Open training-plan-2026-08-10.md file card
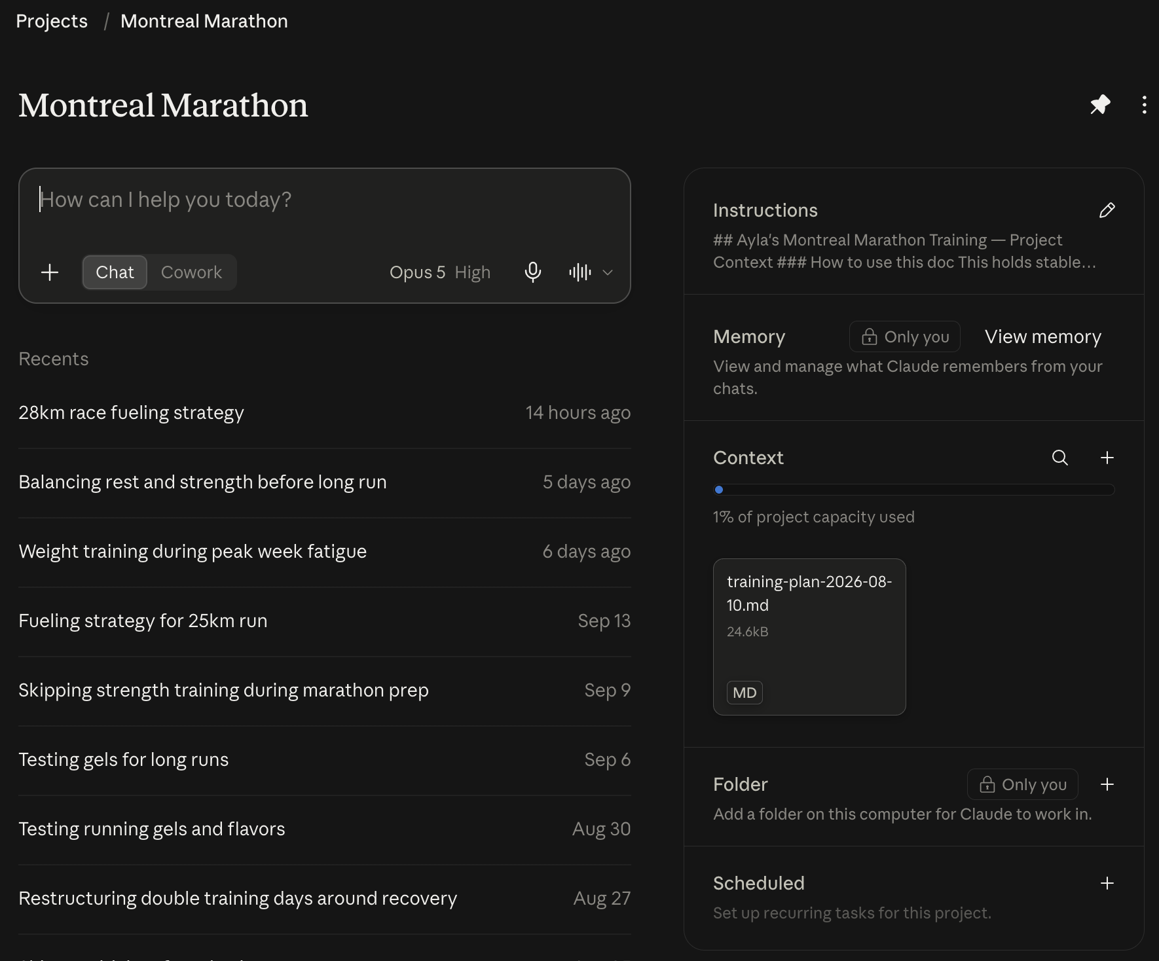 click(809, 637)
